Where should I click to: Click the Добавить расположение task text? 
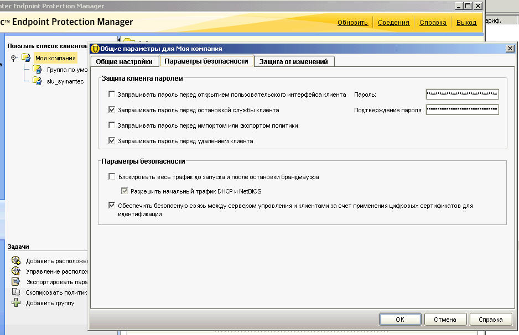tap(56, 261)
